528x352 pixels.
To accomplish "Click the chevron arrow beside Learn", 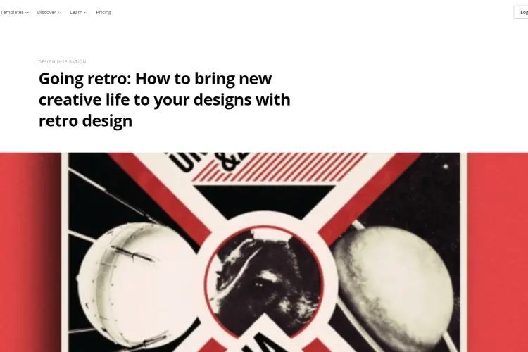I will click(86, 13).
